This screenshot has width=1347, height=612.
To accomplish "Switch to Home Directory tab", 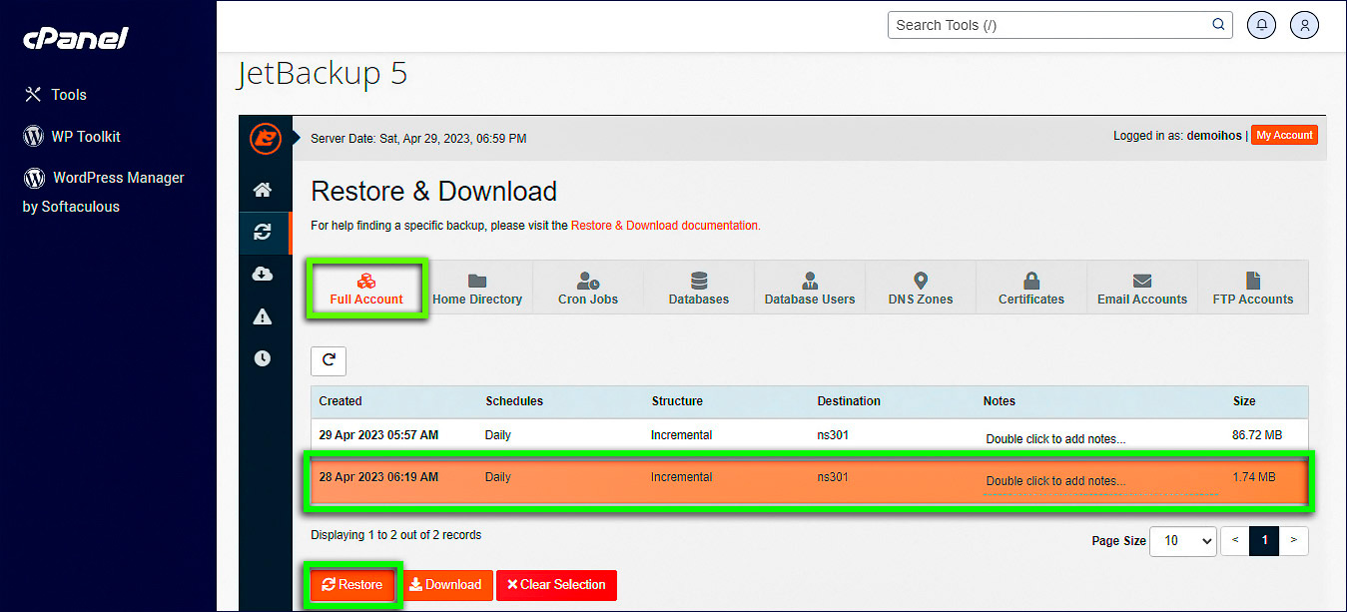I will point(477,289).
